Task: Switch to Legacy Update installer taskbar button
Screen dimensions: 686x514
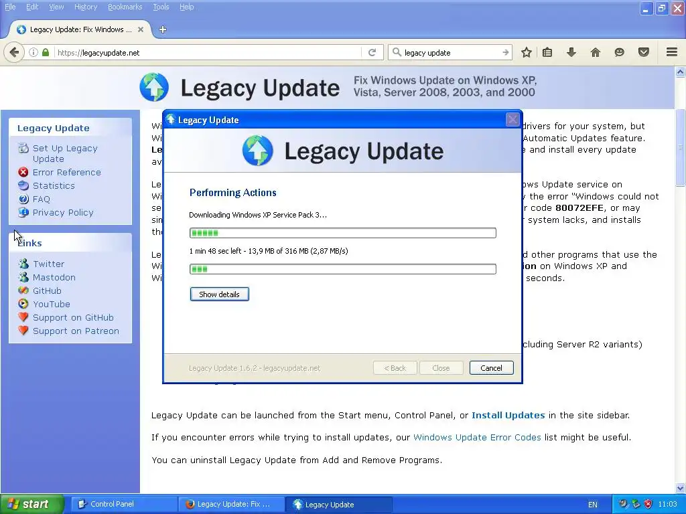Action: click(339, 504)
